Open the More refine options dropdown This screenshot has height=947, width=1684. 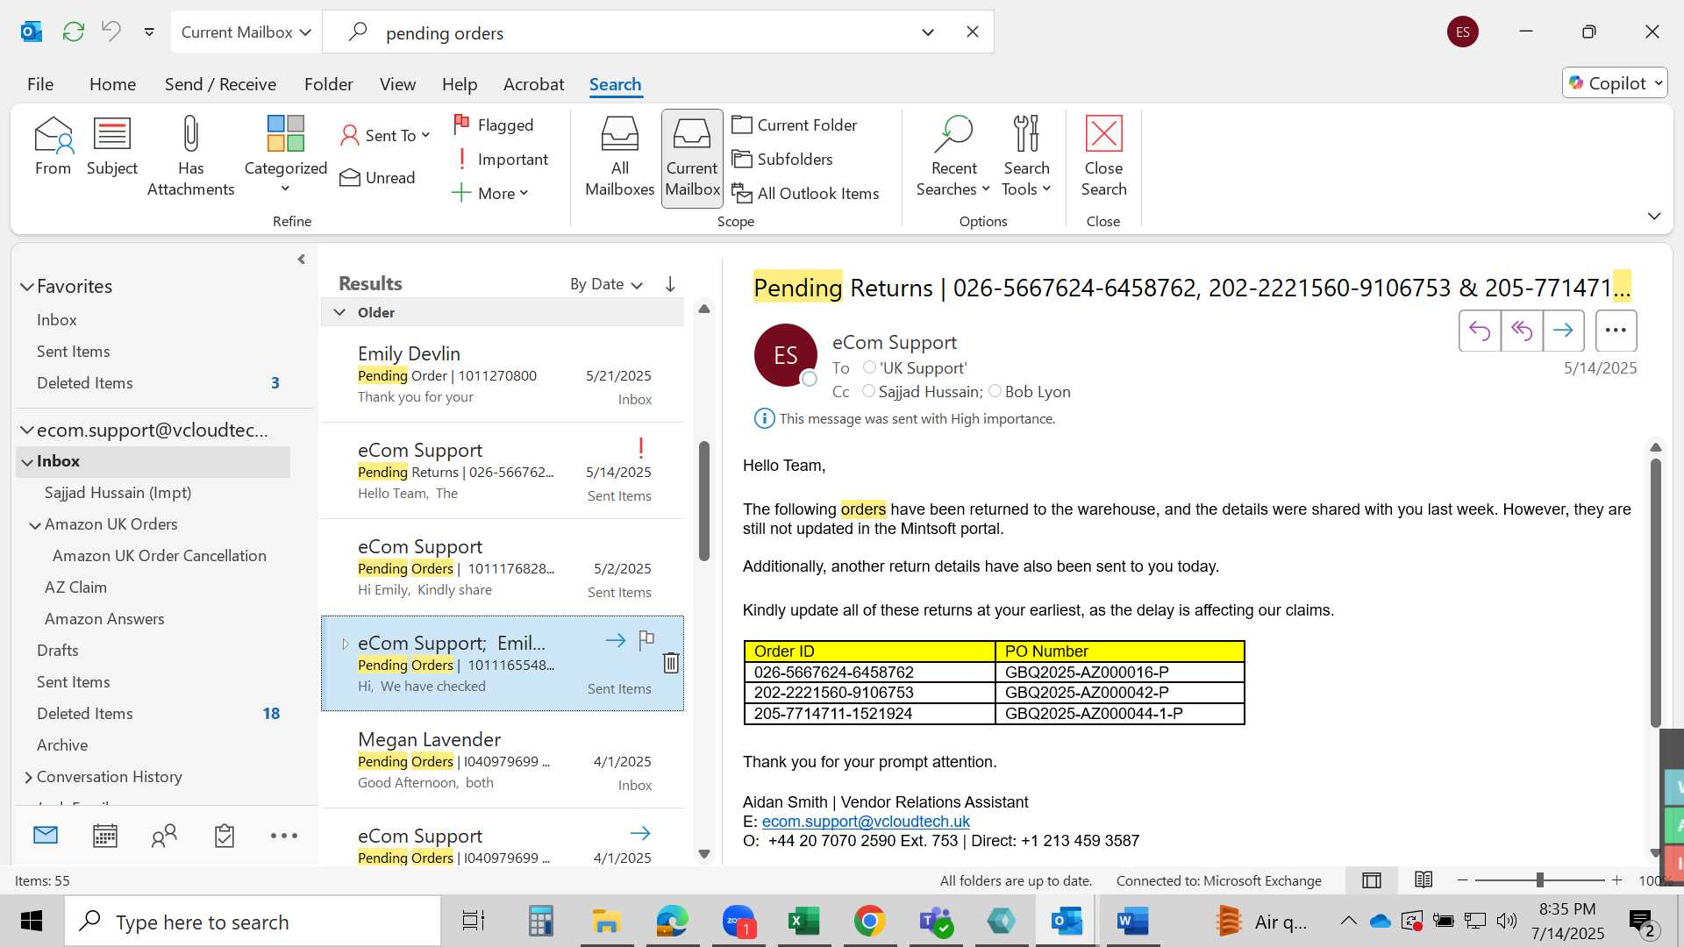click(490, 194)
